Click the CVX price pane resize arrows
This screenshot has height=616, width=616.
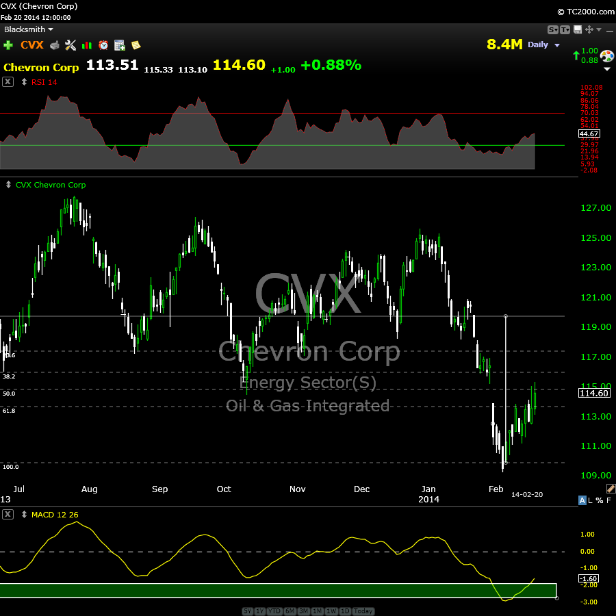8,185
